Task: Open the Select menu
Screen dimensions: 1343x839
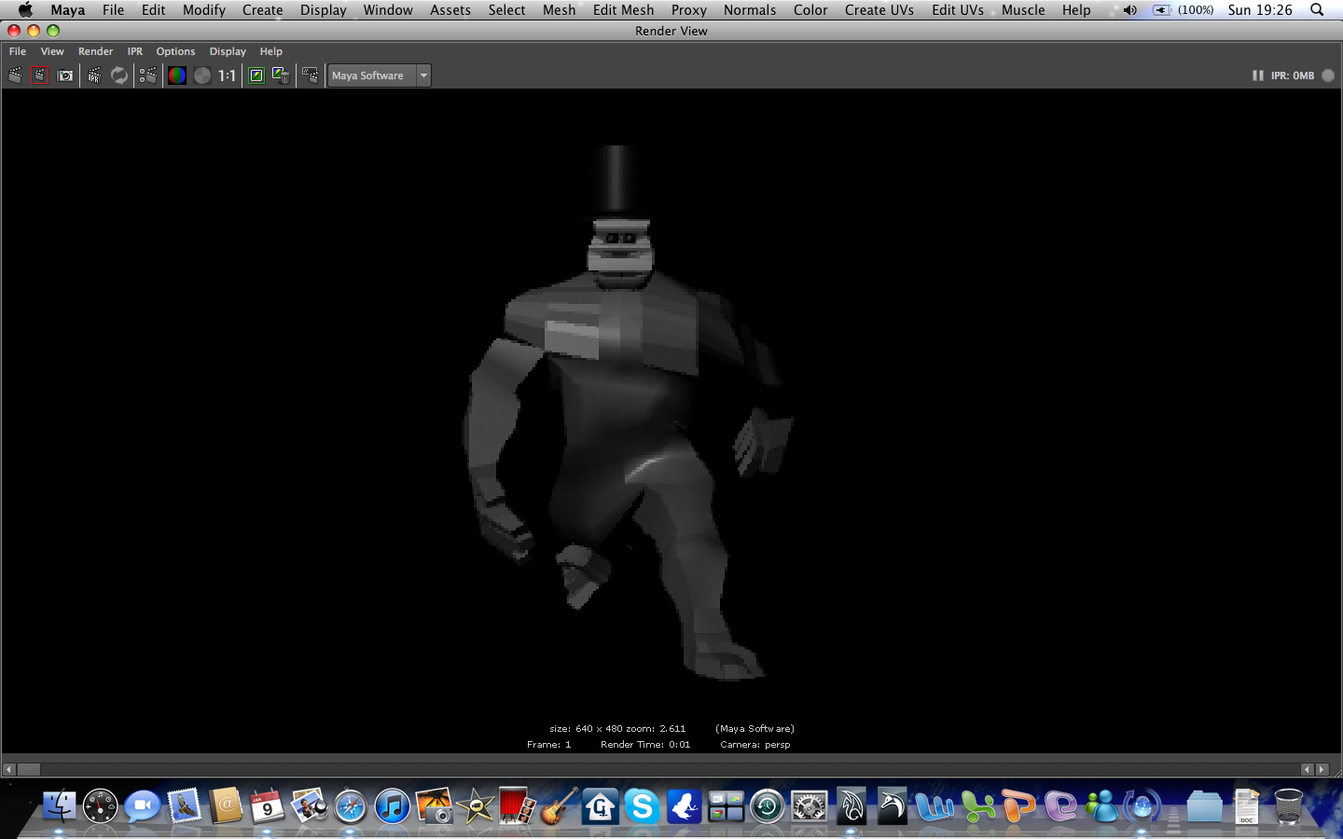Action: point(507,10)
